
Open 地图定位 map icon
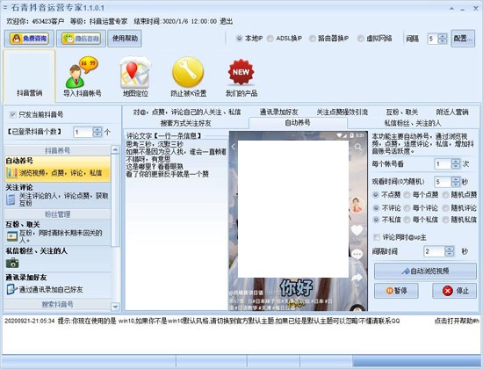(135, 76)
